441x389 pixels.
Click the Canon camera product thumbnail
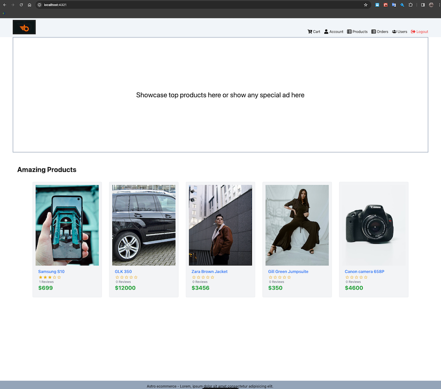pyautogui.click(x=373, y=225)
